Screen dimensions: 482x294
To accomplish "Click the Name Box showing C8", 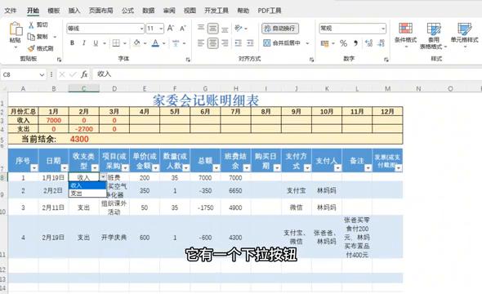I will coord(23,74).
